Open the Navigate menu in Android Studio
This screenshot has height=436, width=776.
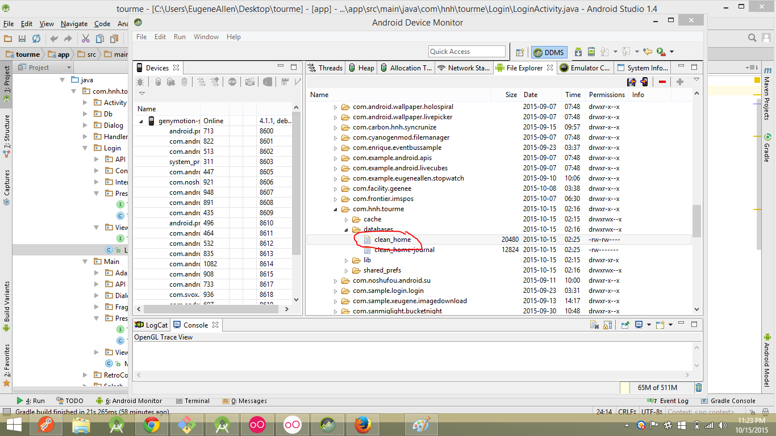point(74,24)
